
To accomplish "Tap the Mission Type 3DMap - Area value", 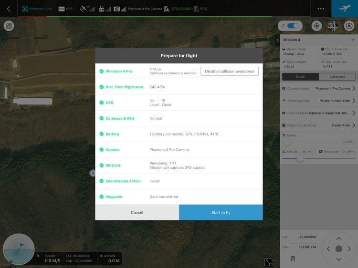I will point(294,54).
